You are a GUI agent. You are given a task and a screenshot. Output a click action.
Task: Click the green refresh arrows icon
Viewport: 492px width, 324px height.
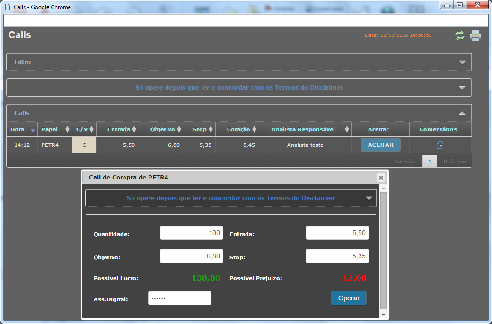[x=460, y=35]
